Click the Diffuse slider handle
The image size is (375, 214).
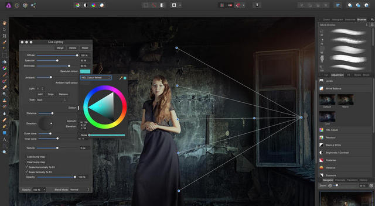click(x=77, y=56)
